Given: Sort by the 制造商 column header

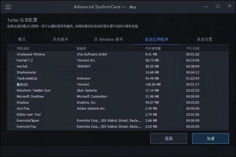Looking at the screenshot, I should point(82,48).
